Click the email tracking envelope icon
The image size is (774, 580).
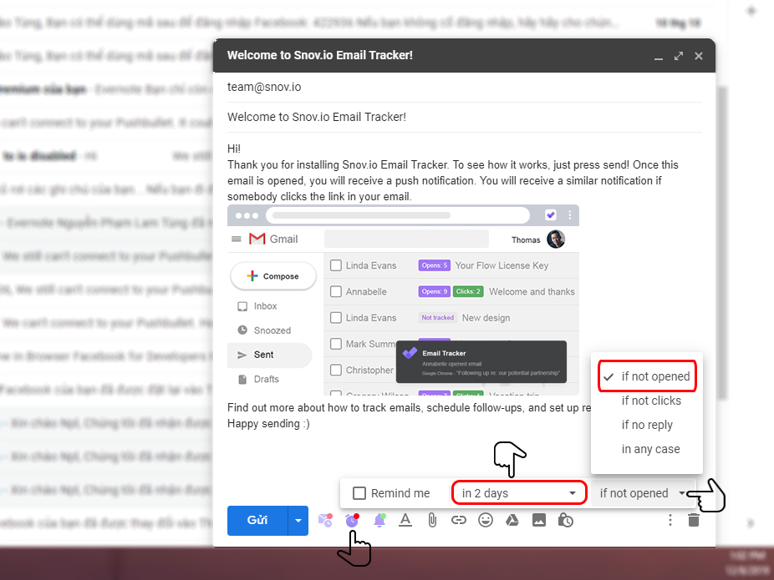(325, 520)
